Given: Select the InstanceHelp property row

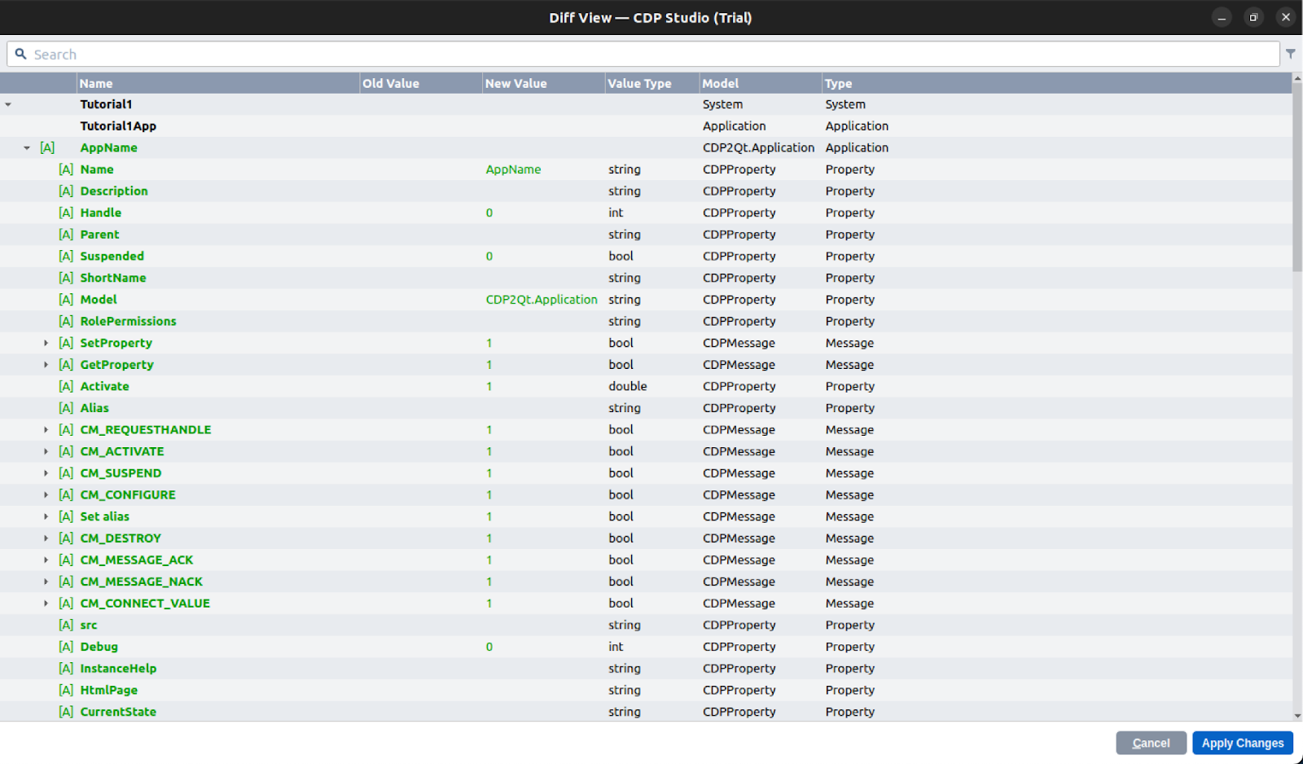Looking at the screenshot, I should pos(646,669).
